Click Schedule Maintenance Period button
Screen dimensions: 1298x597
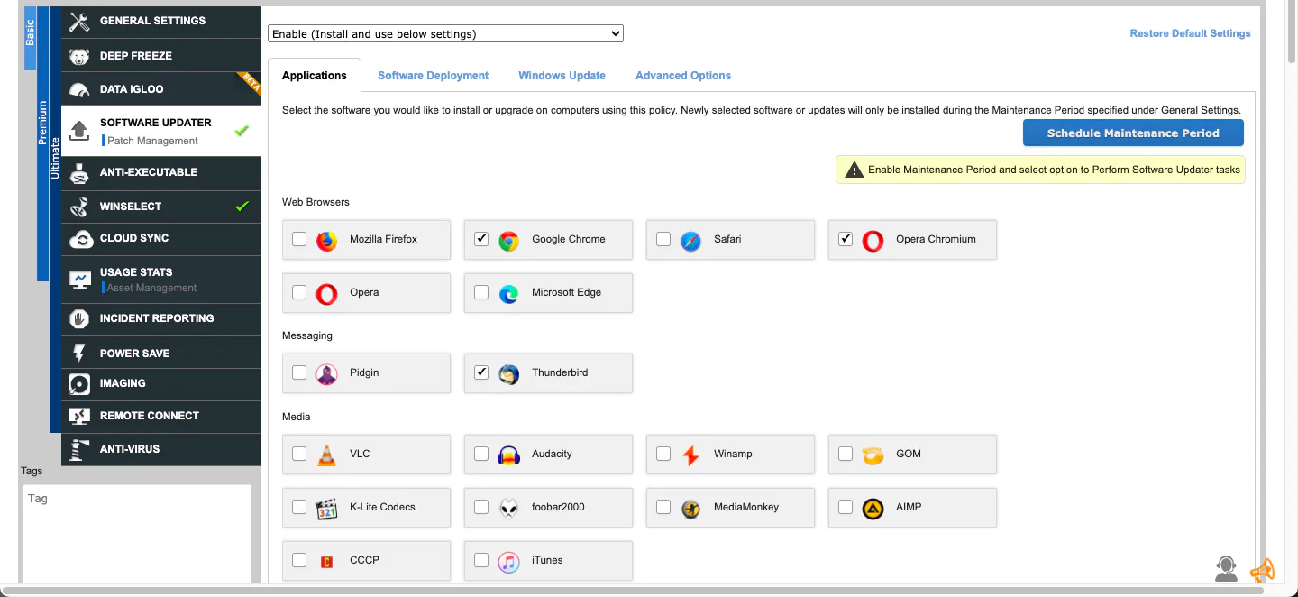(x=1133, y=133)
